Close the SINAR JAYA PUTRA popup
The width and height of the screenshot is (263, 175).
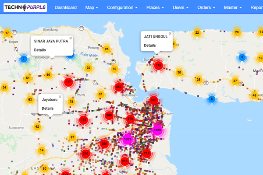71,38
